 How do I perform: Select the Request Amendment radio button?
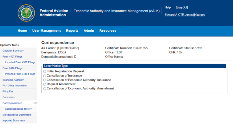pyautogui.click(x=44, y=84)
